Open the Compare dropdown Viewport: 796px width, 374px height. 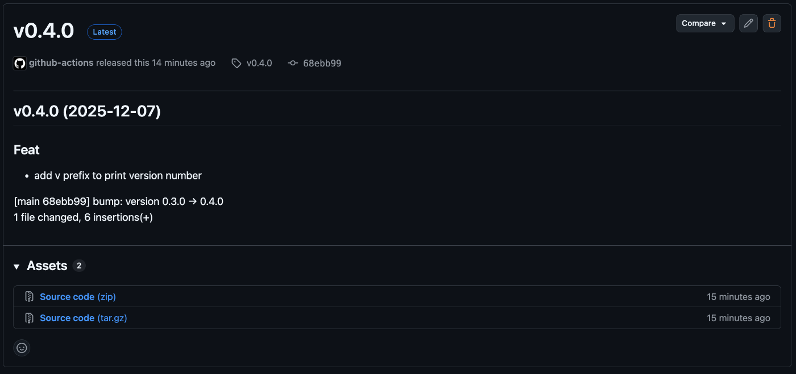click(705, 23)
